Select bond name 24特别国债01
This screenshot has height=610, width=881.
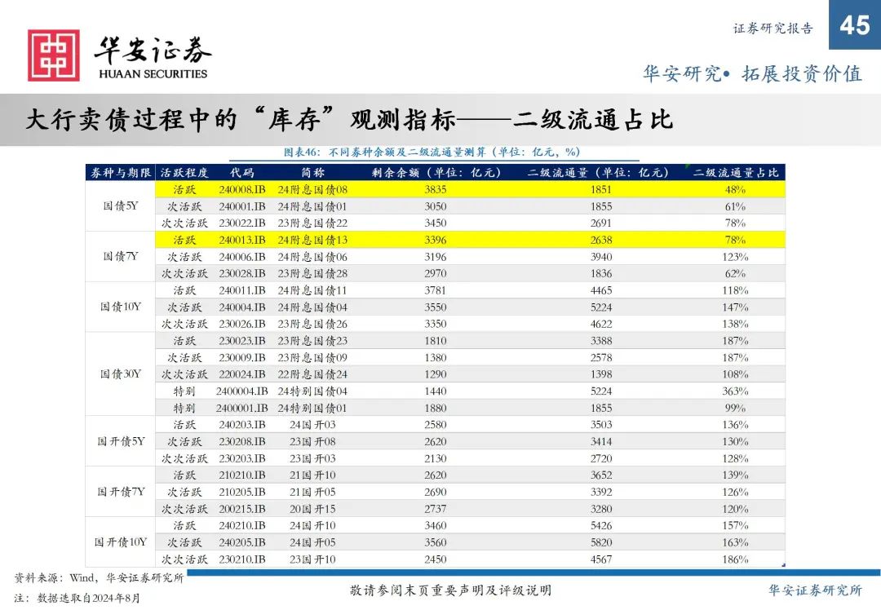coord(312,408)
